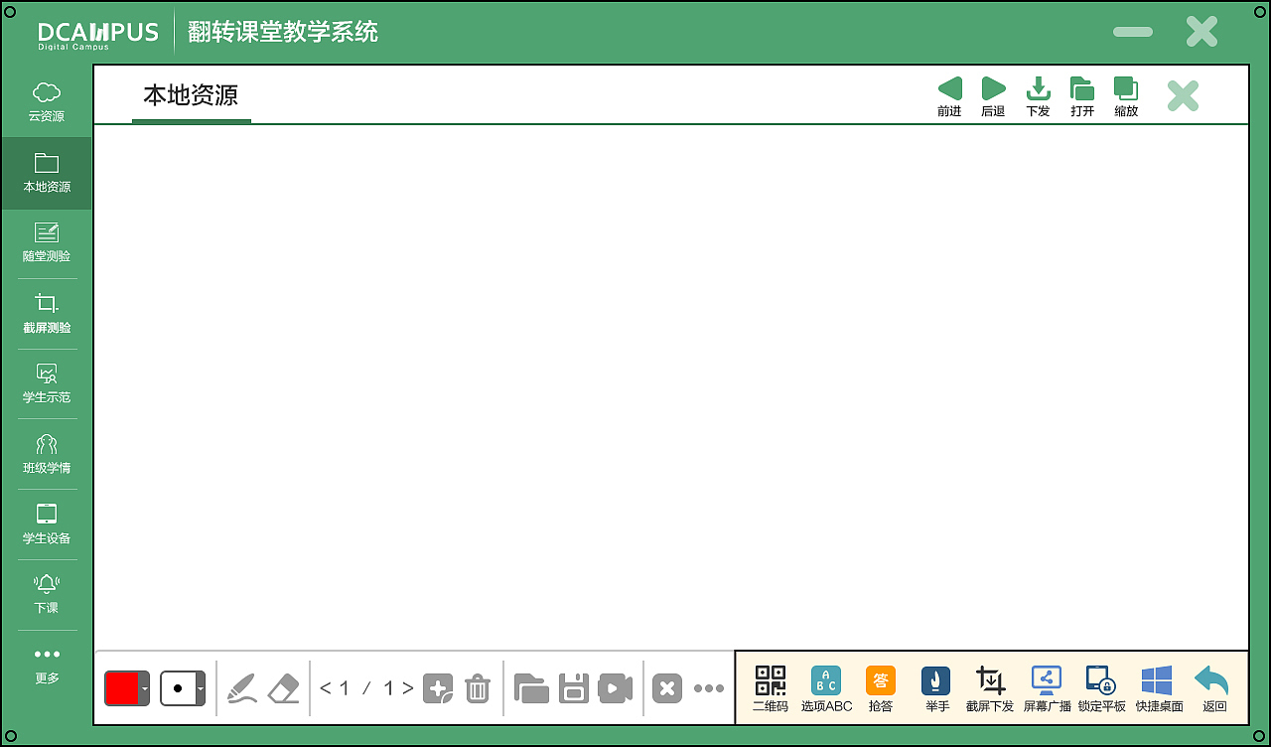This screenshot has width=1271, height=747.
Task: Activate 抢答 buzz-in mode
Action: click(x=881, y=687)
